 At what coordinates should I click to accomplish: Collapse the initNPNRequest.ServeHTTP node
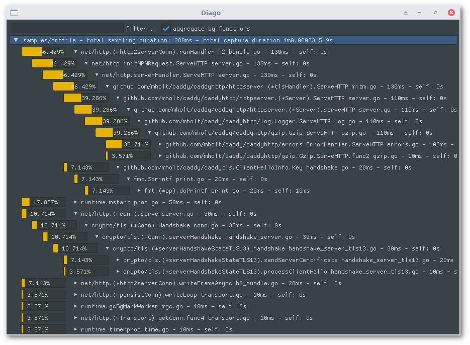86,63
